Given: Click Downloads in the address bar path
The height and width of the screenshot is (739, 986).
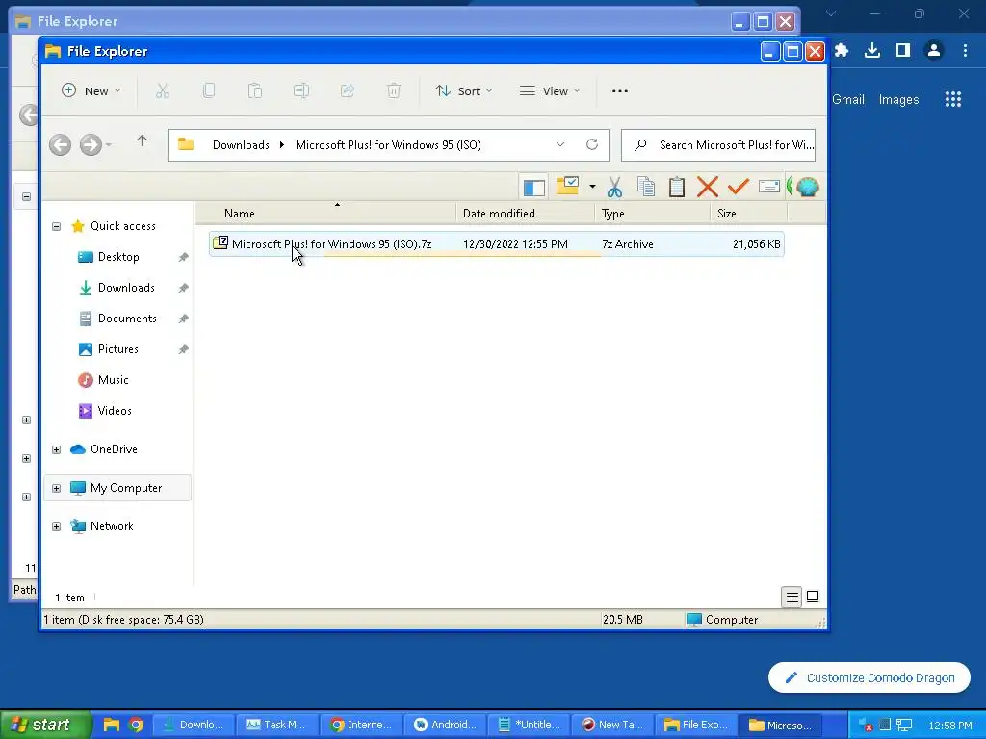Looking at the screenshot, I should pyautogui.click(x=241, y=145).
